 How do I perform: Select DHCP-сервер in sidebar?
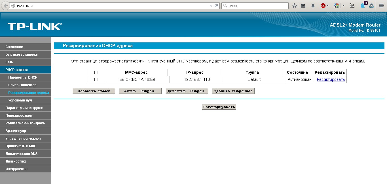pos(26,70)
